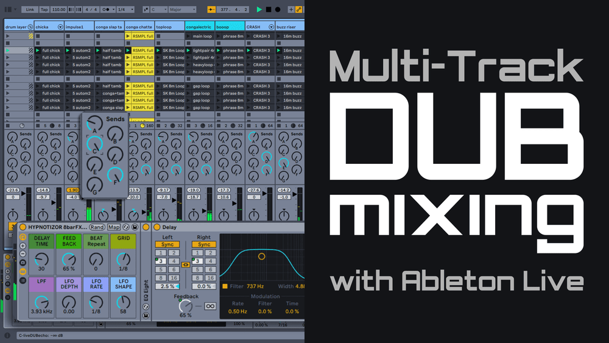Screen dimensions: 609x343
Task: Toggle the EQ Eight device activator button
Action: (146, 227)
